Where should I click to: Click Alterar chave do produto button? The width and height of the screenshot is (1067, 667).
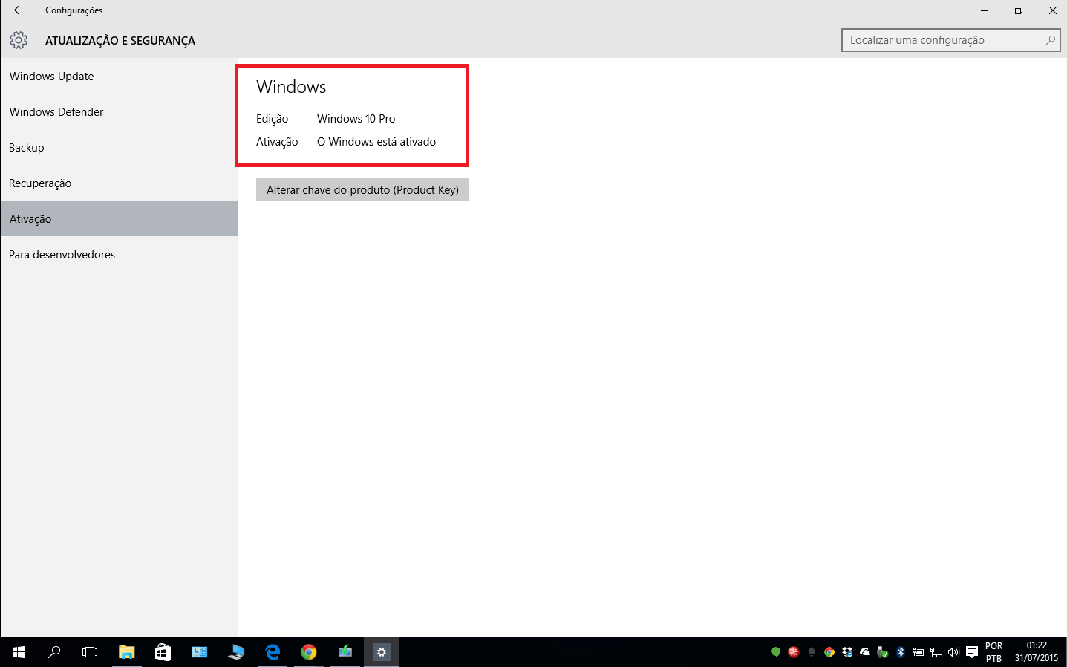[362, 189]
